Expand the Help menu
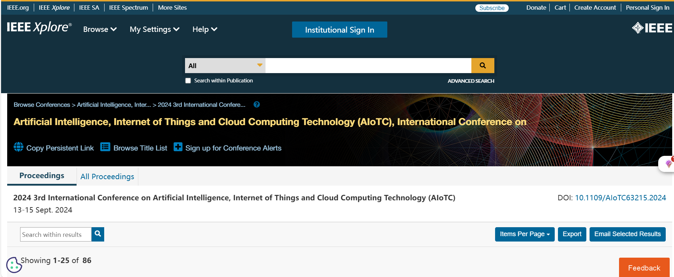Screen dimensions: 674x277 (x=205, y=29)
